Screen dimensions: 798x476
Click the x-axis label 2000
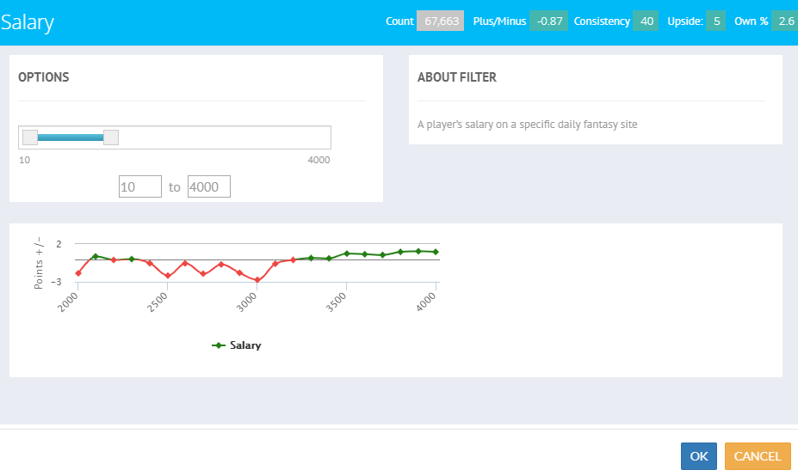click(68, 302)
